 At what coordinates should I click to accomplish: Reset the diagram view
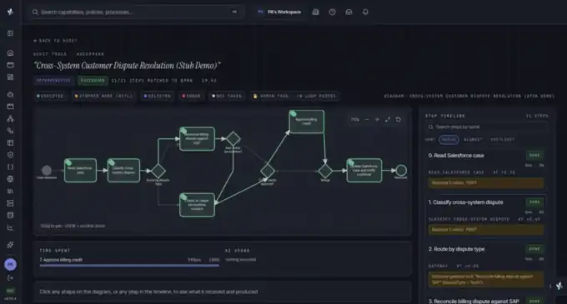coord(398,119)
